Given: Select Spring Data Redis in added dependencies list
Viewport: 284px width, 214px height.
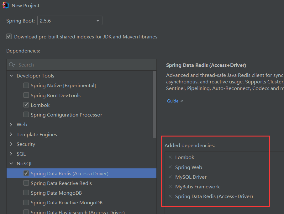Looking at the screenshot, I should click(x=214, y=196).
